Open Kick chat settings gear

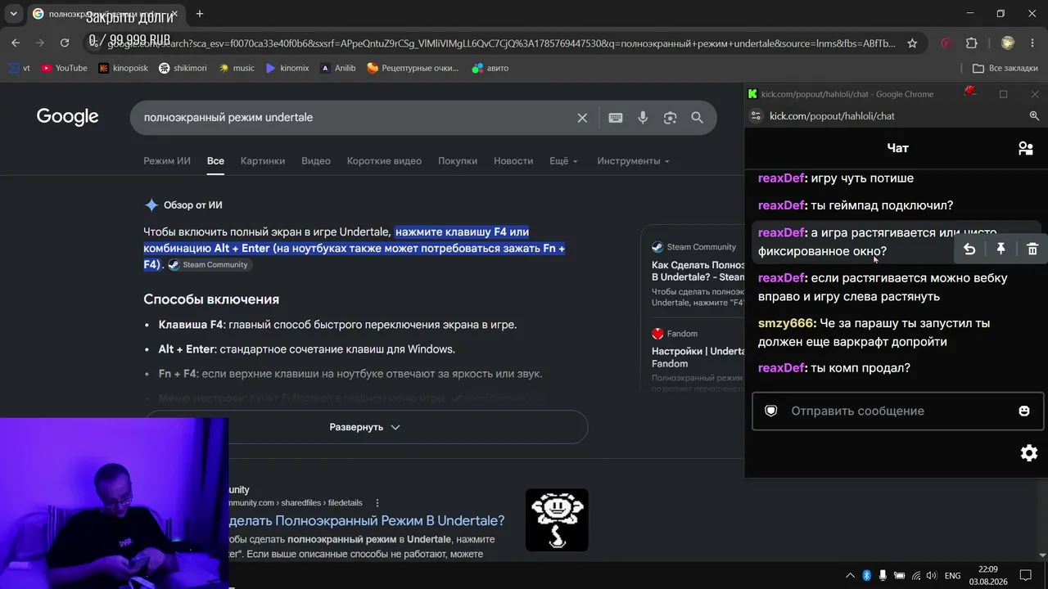(1029, 453)
